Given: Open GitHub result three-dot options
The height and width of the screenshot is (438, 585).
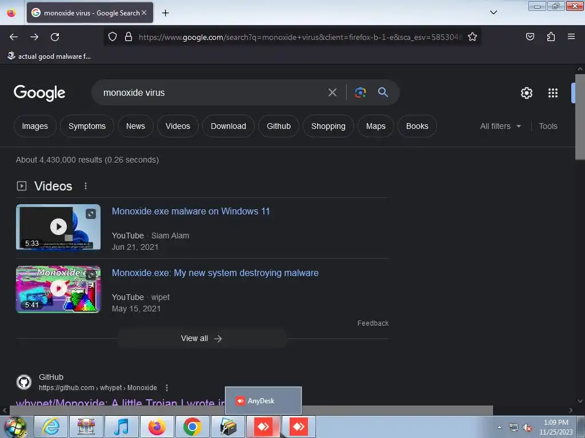Looking at the screenshot, I should point(167,388).
